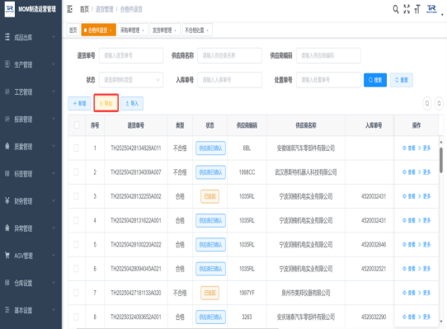The width and height of the screenshot is (447, 329).
Task: Click the round search-toggle icon above table
Action: click(427, 103)
